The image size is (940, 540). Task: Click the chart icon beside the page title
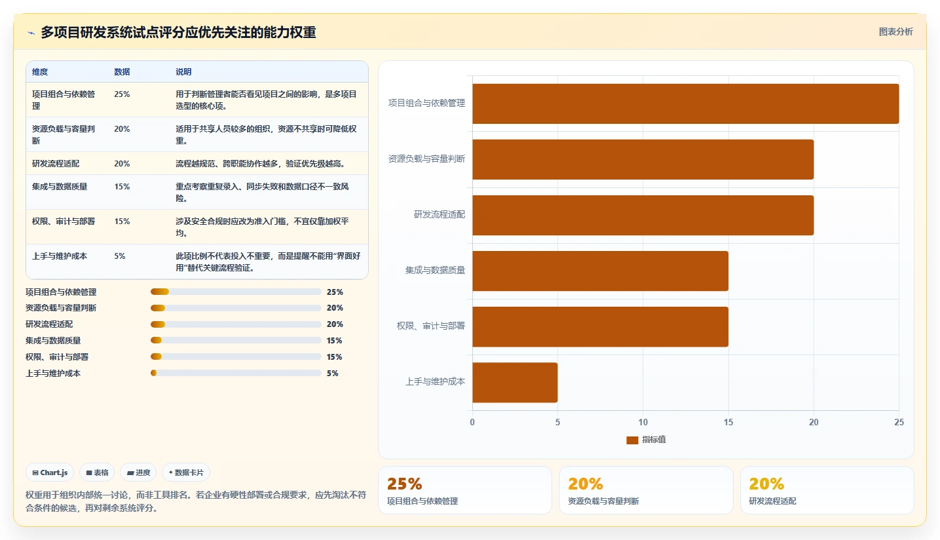[x=31, y=33]
